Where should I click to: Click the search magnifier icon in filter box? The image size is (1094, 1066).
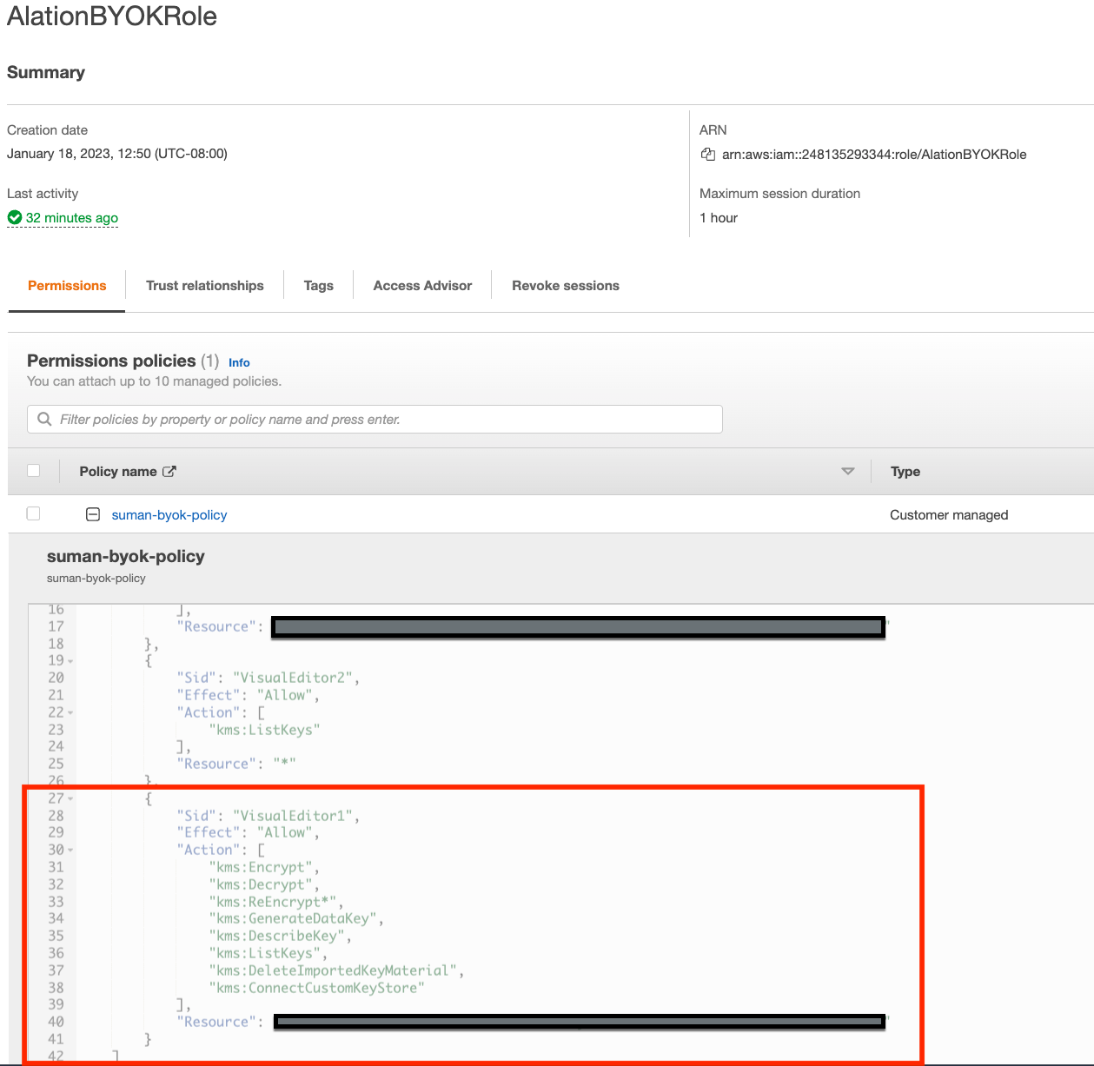coord(44,420)
